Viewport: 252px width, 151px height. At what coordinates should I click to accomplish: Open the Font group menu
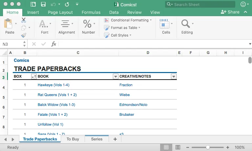pos(45,27)
